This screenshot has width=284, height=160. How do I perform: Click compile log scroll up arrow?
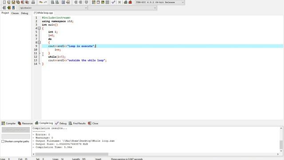(x=281, y=128)
